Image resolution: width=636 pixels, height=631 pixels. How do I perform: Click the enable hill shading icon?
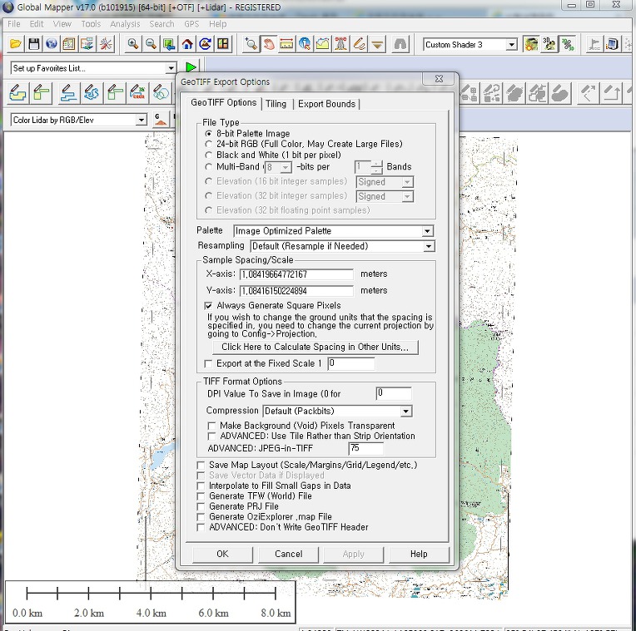(x=531, y=44)
